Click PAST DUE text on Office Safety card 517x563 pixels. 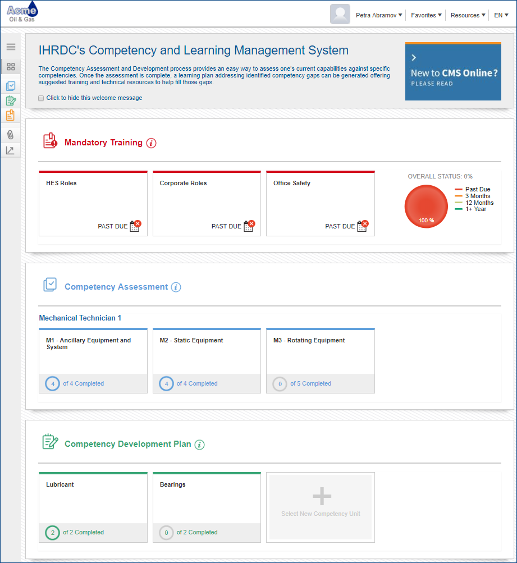click(x=340, y=226)
